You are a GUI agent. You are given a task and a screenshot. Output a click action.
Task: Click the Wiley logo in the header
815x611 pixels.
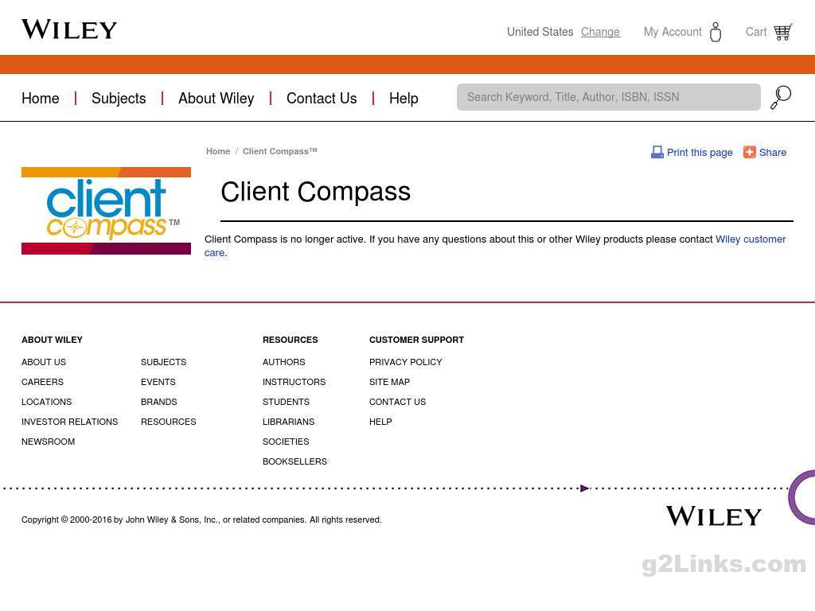[69, 29]
